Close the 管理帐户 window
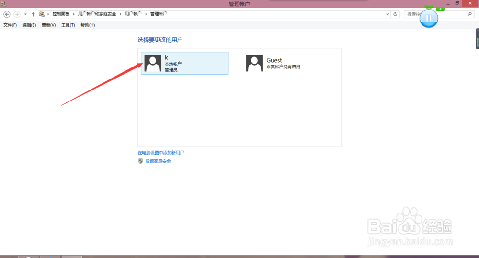Screen dimensions: 479x258 click(470, 3)
